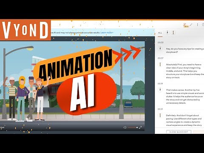Filter by second character avatar tab

point(173,33)
